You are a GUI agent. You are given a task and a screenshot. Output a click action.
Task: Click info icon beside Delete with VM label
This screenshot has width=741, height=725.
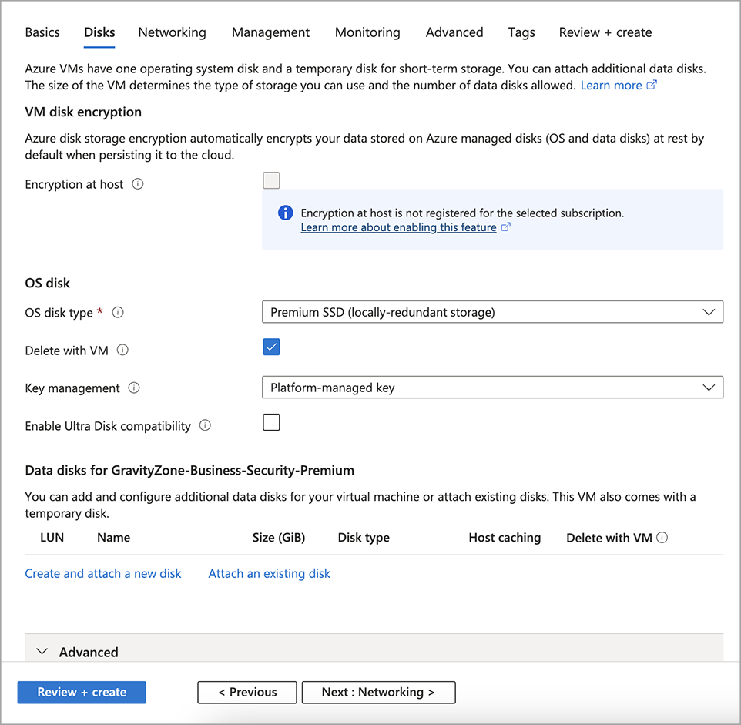click(x=122, y=351)
